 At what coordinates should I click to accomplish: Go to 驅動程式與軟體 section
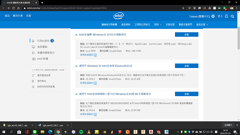click(x=109, y=24)
